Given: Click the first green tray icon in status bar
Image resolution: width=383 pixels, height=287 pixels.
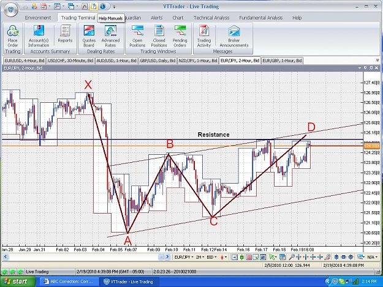Looking at the screenshot, I should [5, 272].
